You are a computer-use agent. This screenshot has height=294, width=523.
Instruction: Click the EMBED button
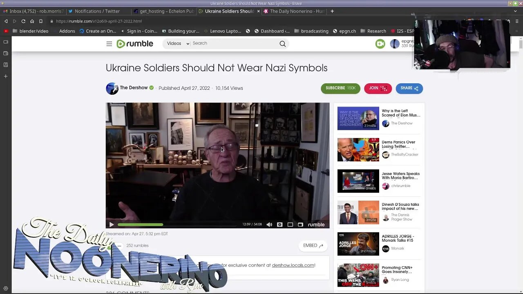pos(313,245)
